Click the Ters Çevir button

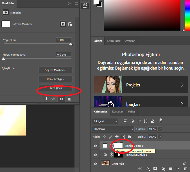click(56, 88)
